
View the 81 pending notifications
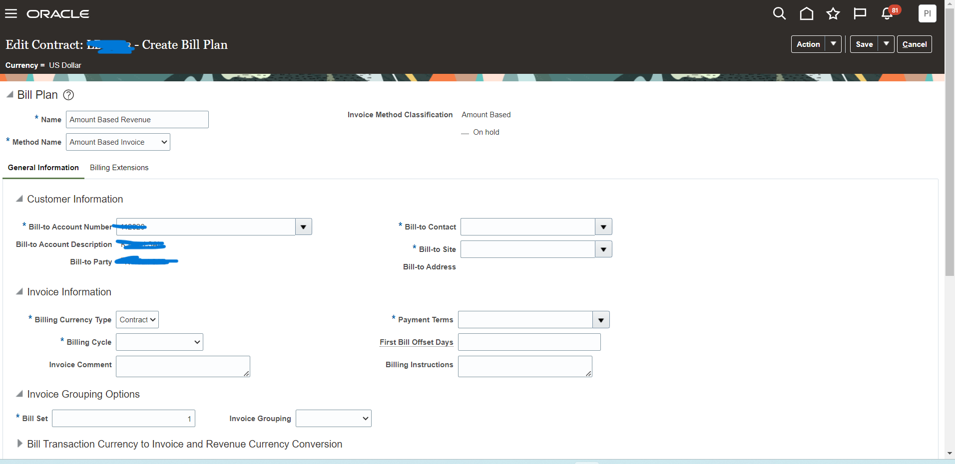coord(888,13)
